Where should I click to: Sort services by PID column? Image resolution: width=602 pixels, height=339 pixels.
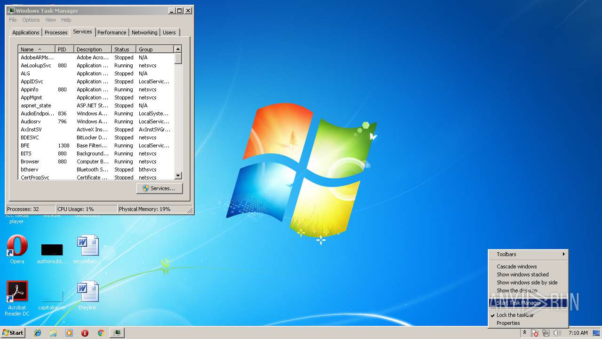tap(65, 49)
